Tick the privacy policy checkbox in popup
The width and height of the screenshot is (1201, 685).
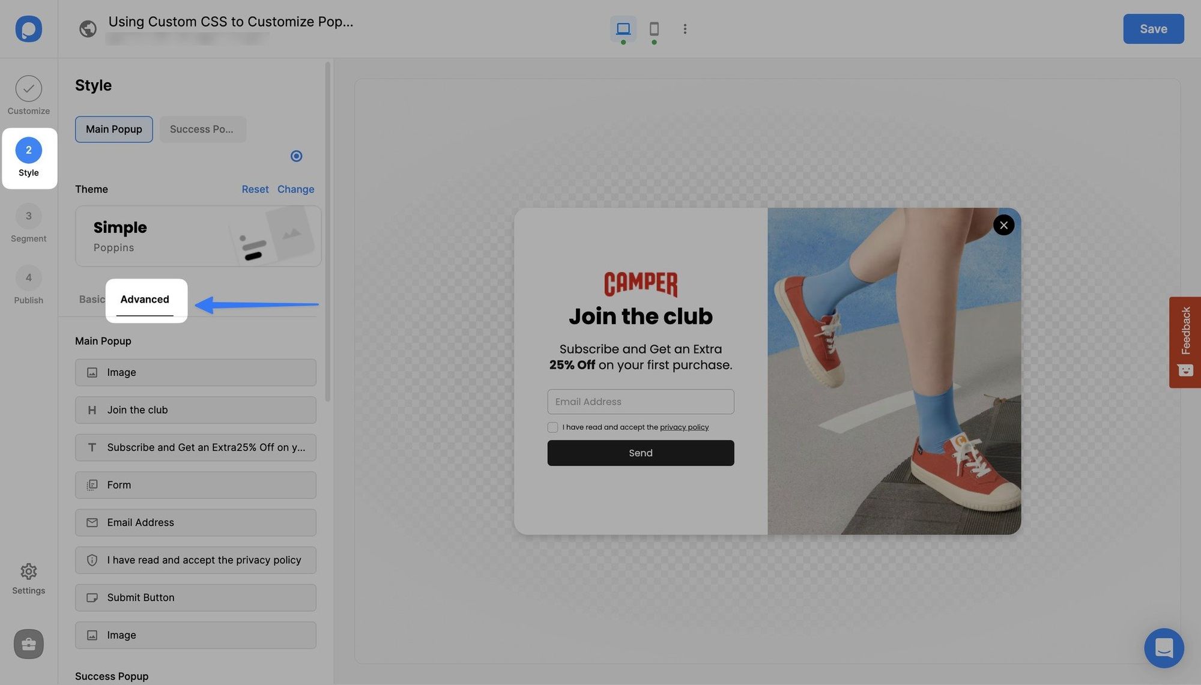point(552,427)
